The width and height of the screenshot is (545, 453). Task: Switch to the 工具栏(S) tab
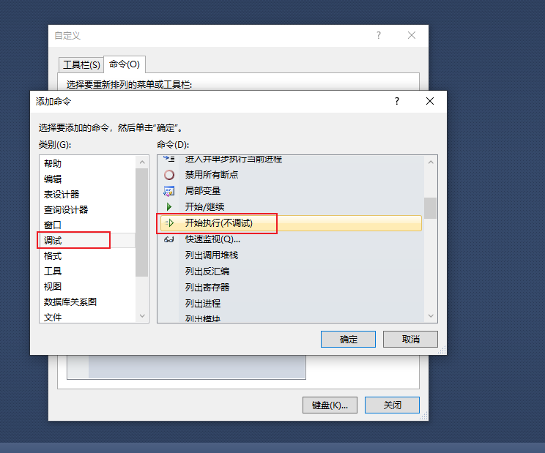(x=81, y=64)
